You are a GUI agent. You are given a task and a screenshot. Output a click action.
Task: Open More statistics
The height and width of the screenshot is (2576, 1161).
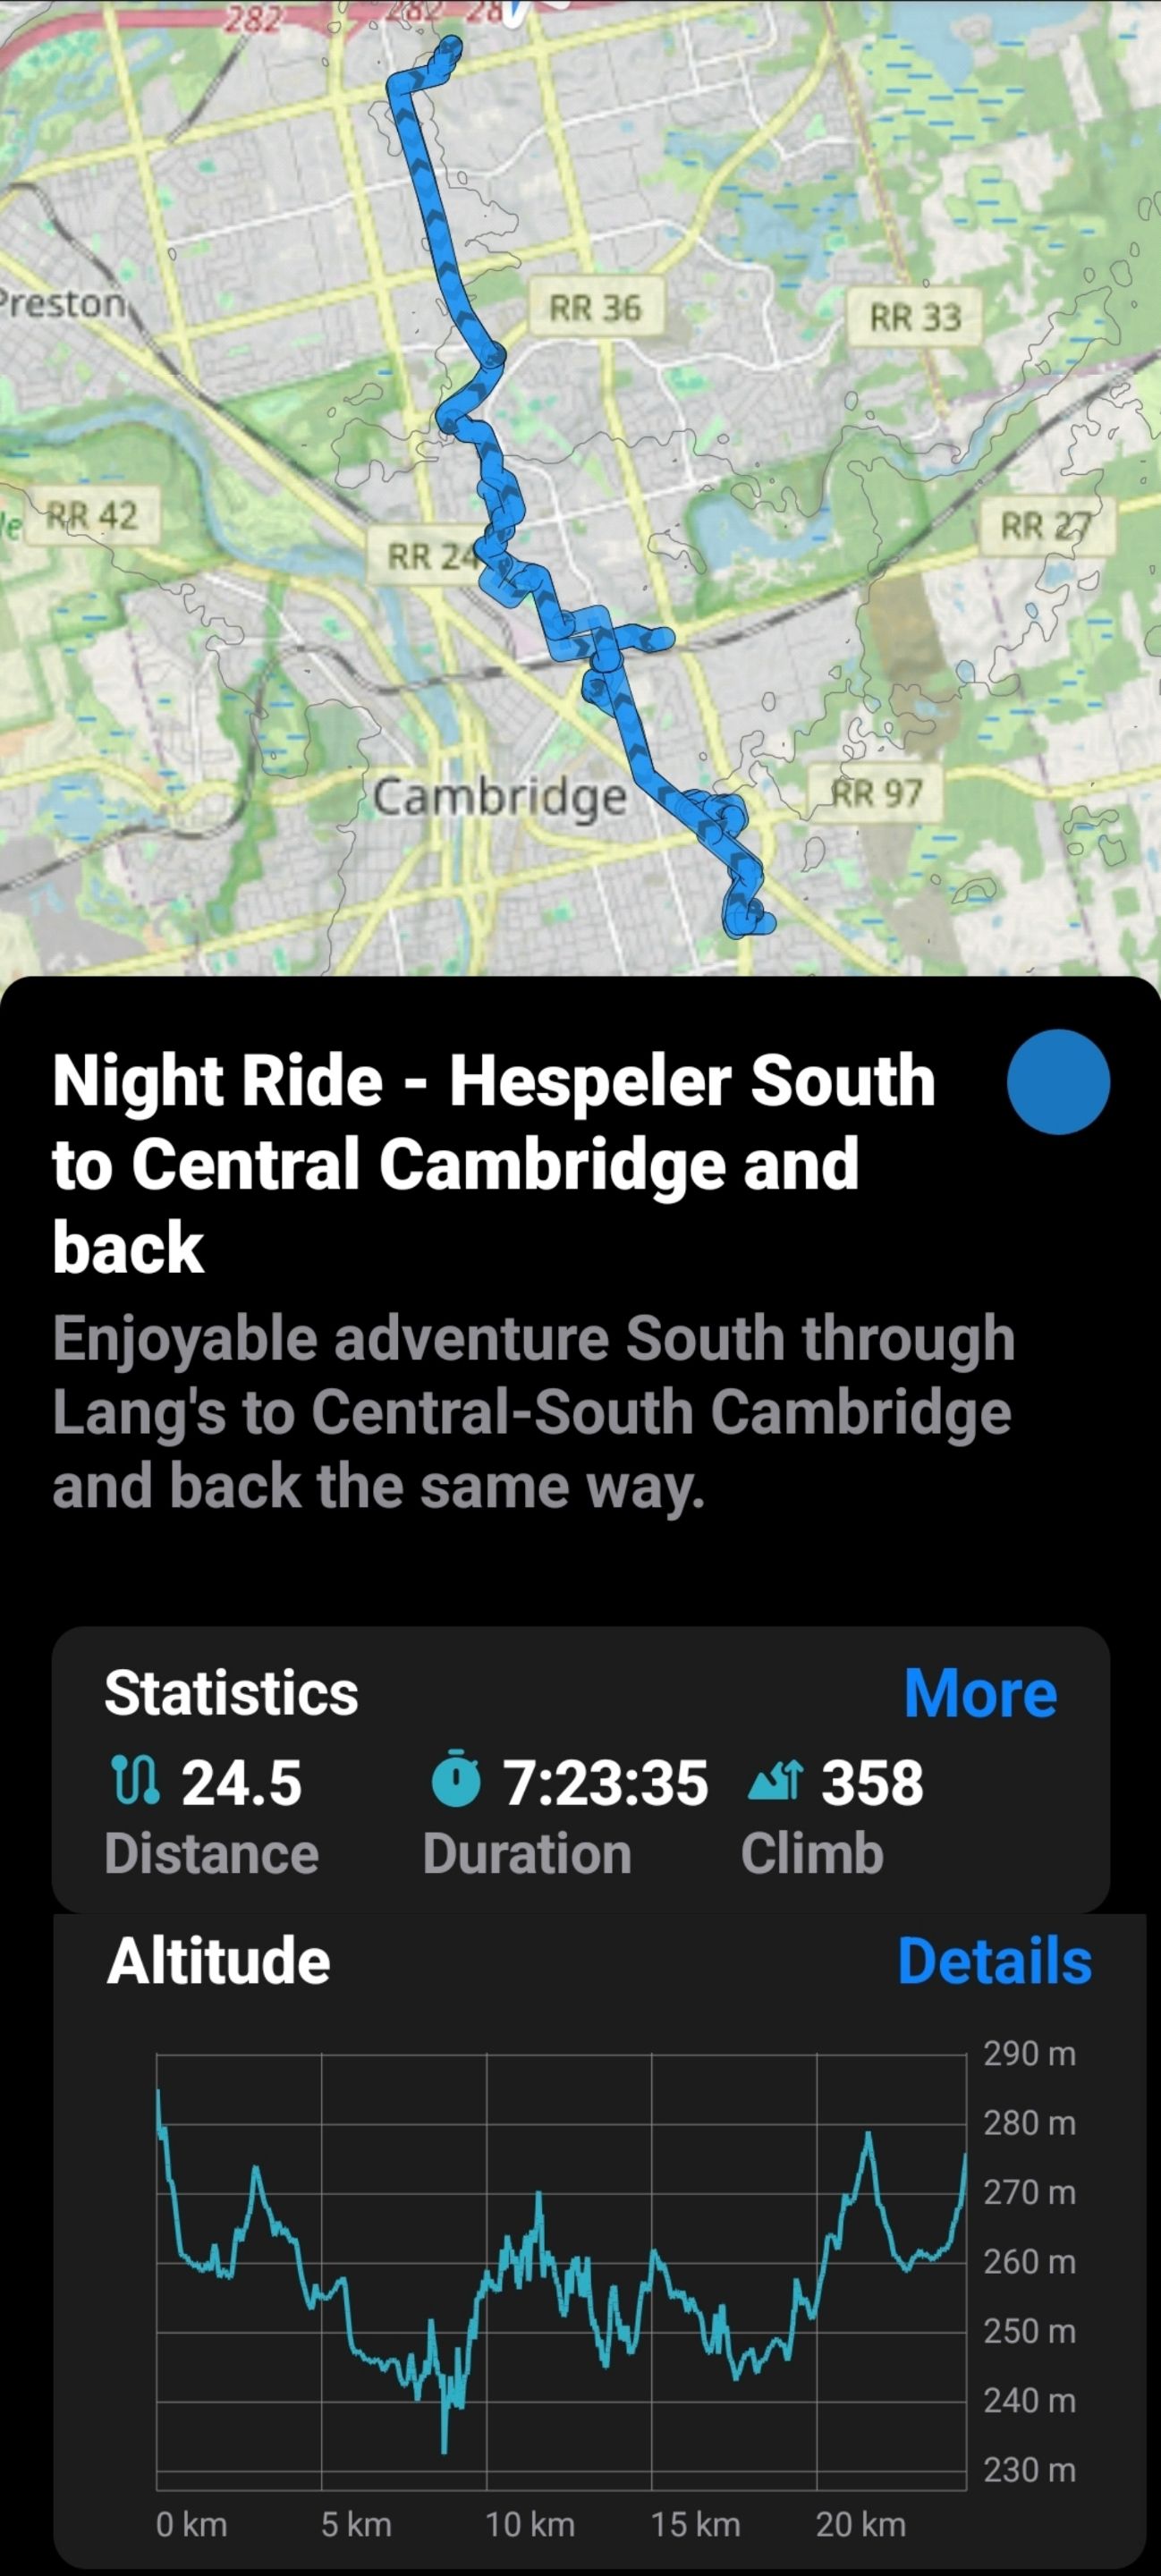pos(980,1693)
